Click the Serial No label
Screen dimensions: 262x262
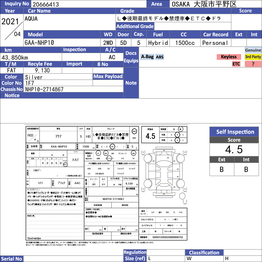11,259
